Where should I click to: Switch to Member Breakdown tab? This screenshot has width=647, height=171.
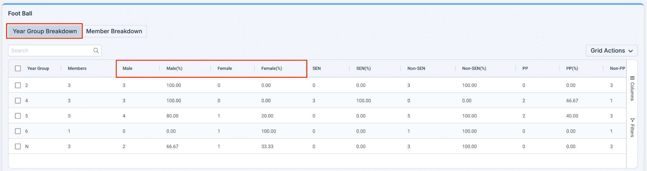114,31
